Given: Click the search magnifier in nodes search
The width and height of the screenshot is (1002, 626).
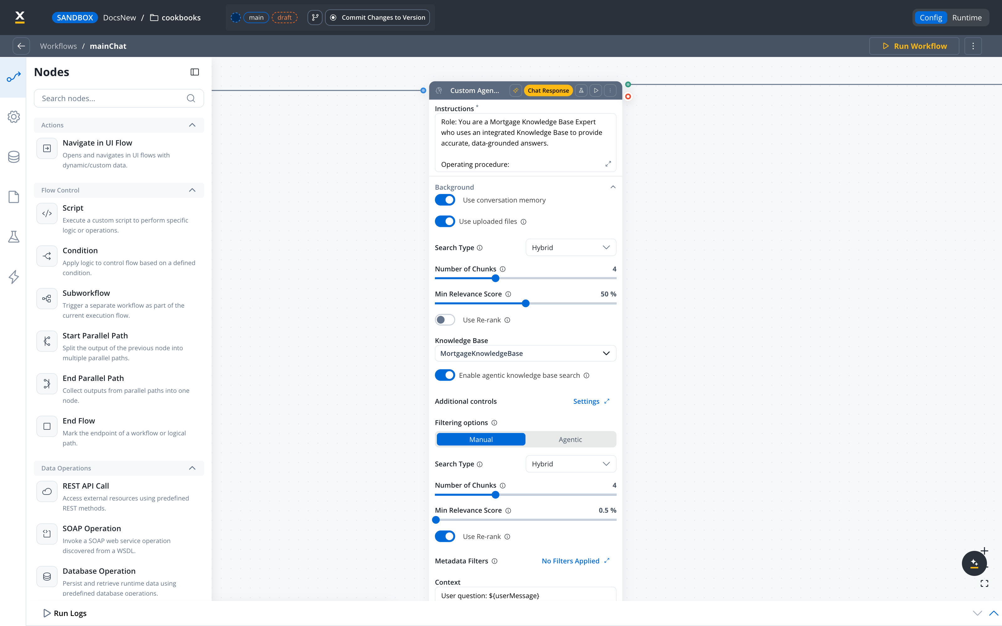Looking at the screenshot, I should coord(191,98).
